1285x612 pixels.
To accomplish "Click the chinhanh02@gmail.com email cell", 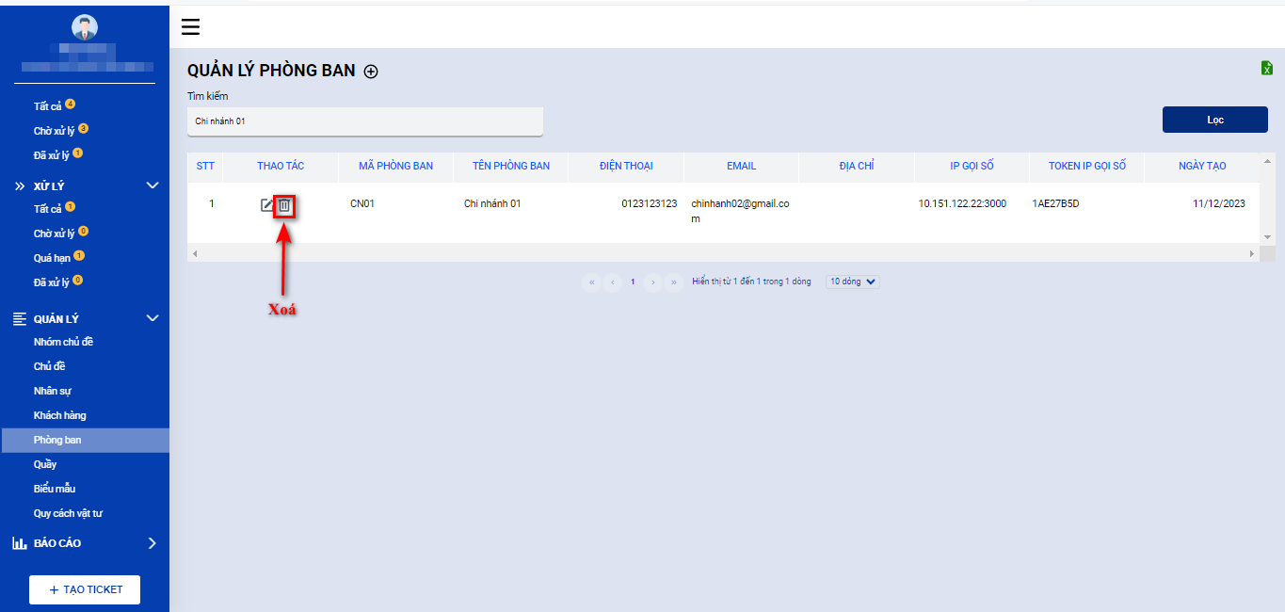I will pos(740,211).
